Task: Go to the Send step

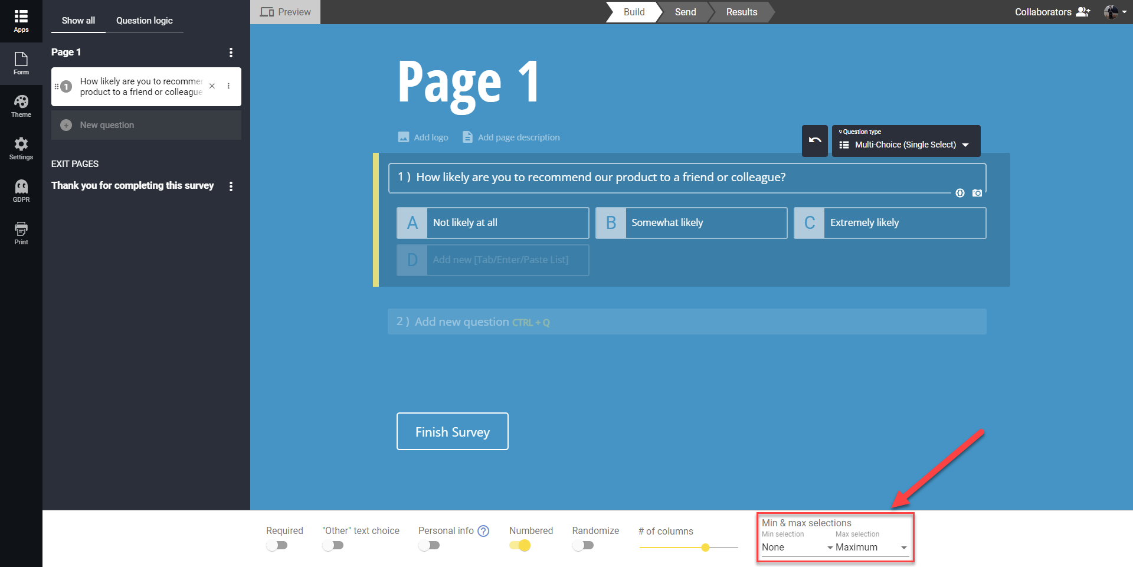Action: 685,12
